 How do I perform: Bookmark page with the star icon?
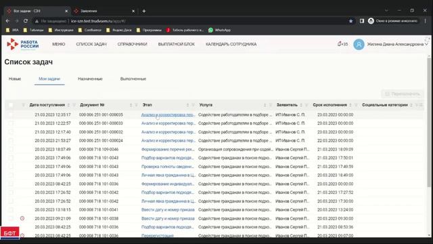pyautogui.click(x=350, y=21)
